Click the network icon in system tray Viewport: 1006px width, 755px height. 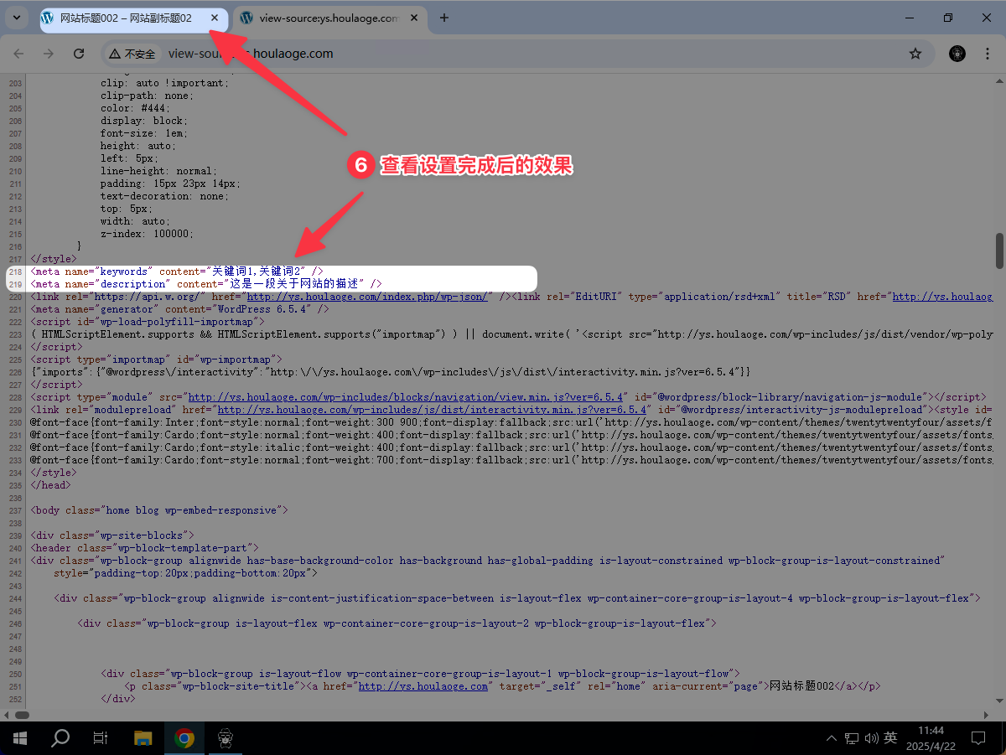tap(852, 738)
